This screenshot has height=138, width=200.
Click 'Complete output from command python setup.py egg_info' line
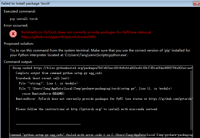click(59, 73)
